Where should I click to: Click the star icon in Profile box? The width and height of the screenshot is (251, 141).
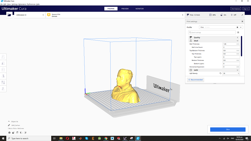tap(237, 27)
